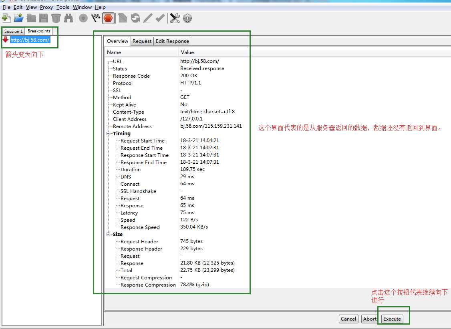Toggle throttling with the checkered flag icon
Viewport: 451px width, 329px height.
tap(95, 18)
